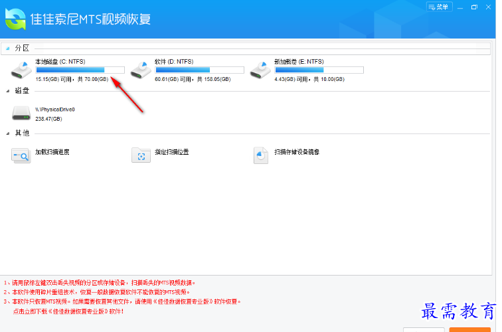Collapse the 其他 section
This screenshot has width=502, height=332.
coord(8,133)
